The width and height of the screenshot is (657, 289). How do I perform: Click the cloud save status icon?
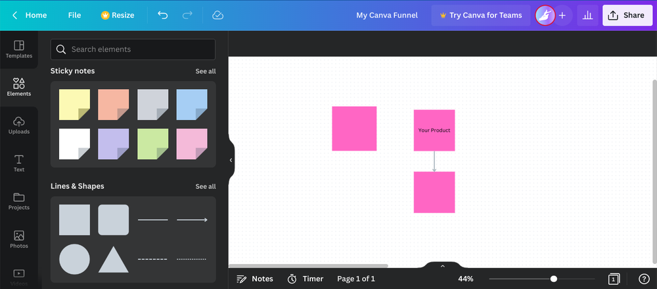coord(218,15)
